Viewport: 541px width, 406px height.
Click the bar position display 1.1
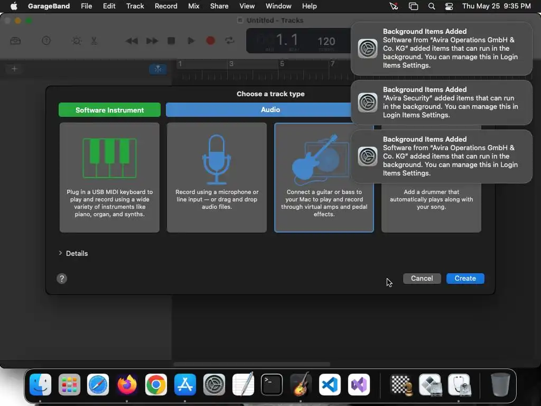point(287,40)
